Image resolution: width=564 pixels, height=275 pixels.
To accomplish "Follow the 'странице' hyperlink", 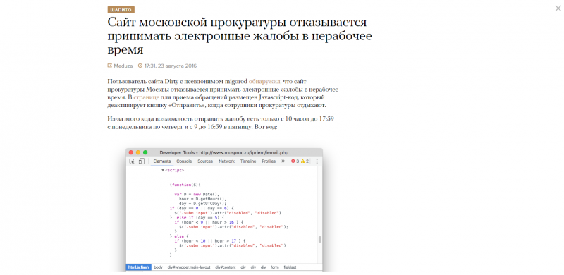I will [x=146, y=97].
